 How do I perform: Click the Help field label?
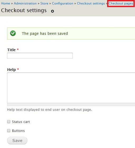12,70
